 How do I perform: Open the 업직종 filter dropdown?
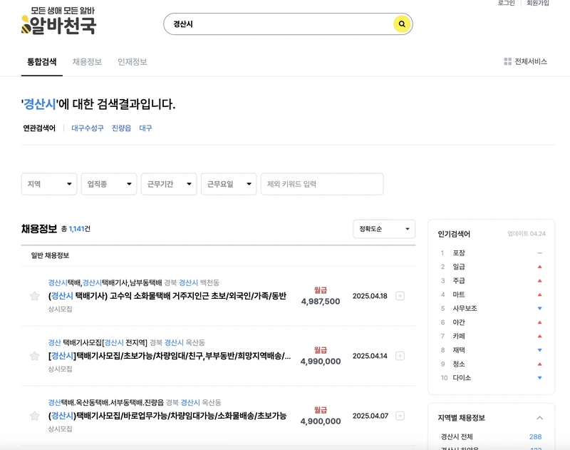click(x=109, y=184)
